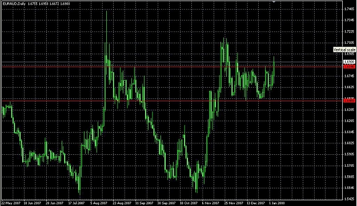This screenshot has height=206, width=357.
Task: Click the 18 Oct 2007 date label
Action: coord(188,203)
